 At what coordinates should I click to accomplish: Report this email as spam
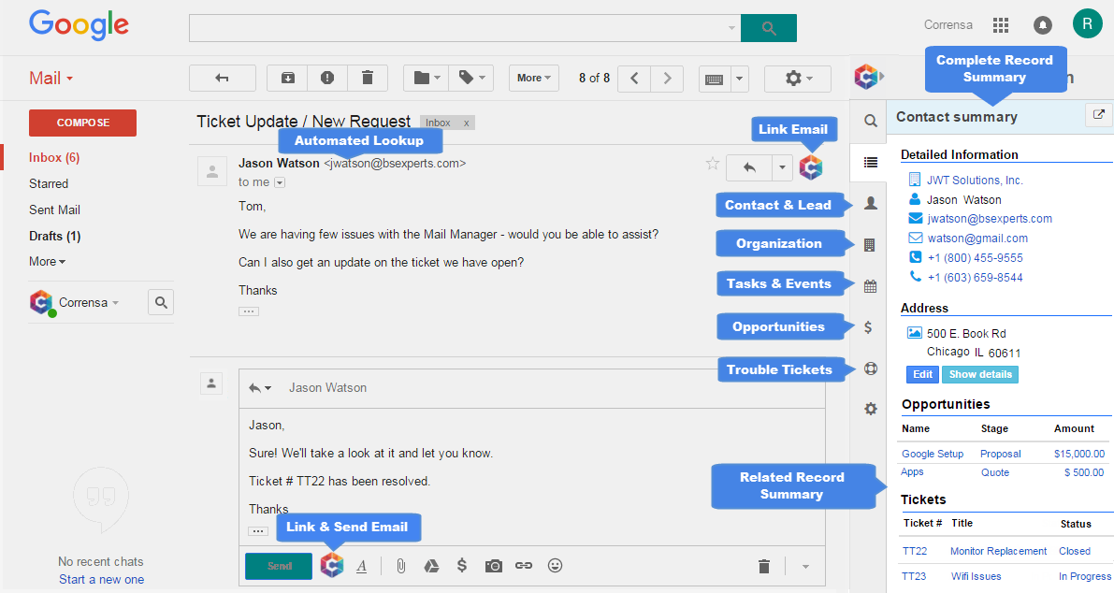pos(327,79)
